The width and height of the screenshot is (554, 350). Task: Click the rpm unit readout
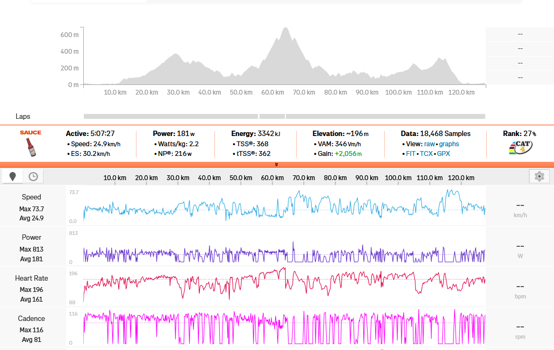[520, 337]
